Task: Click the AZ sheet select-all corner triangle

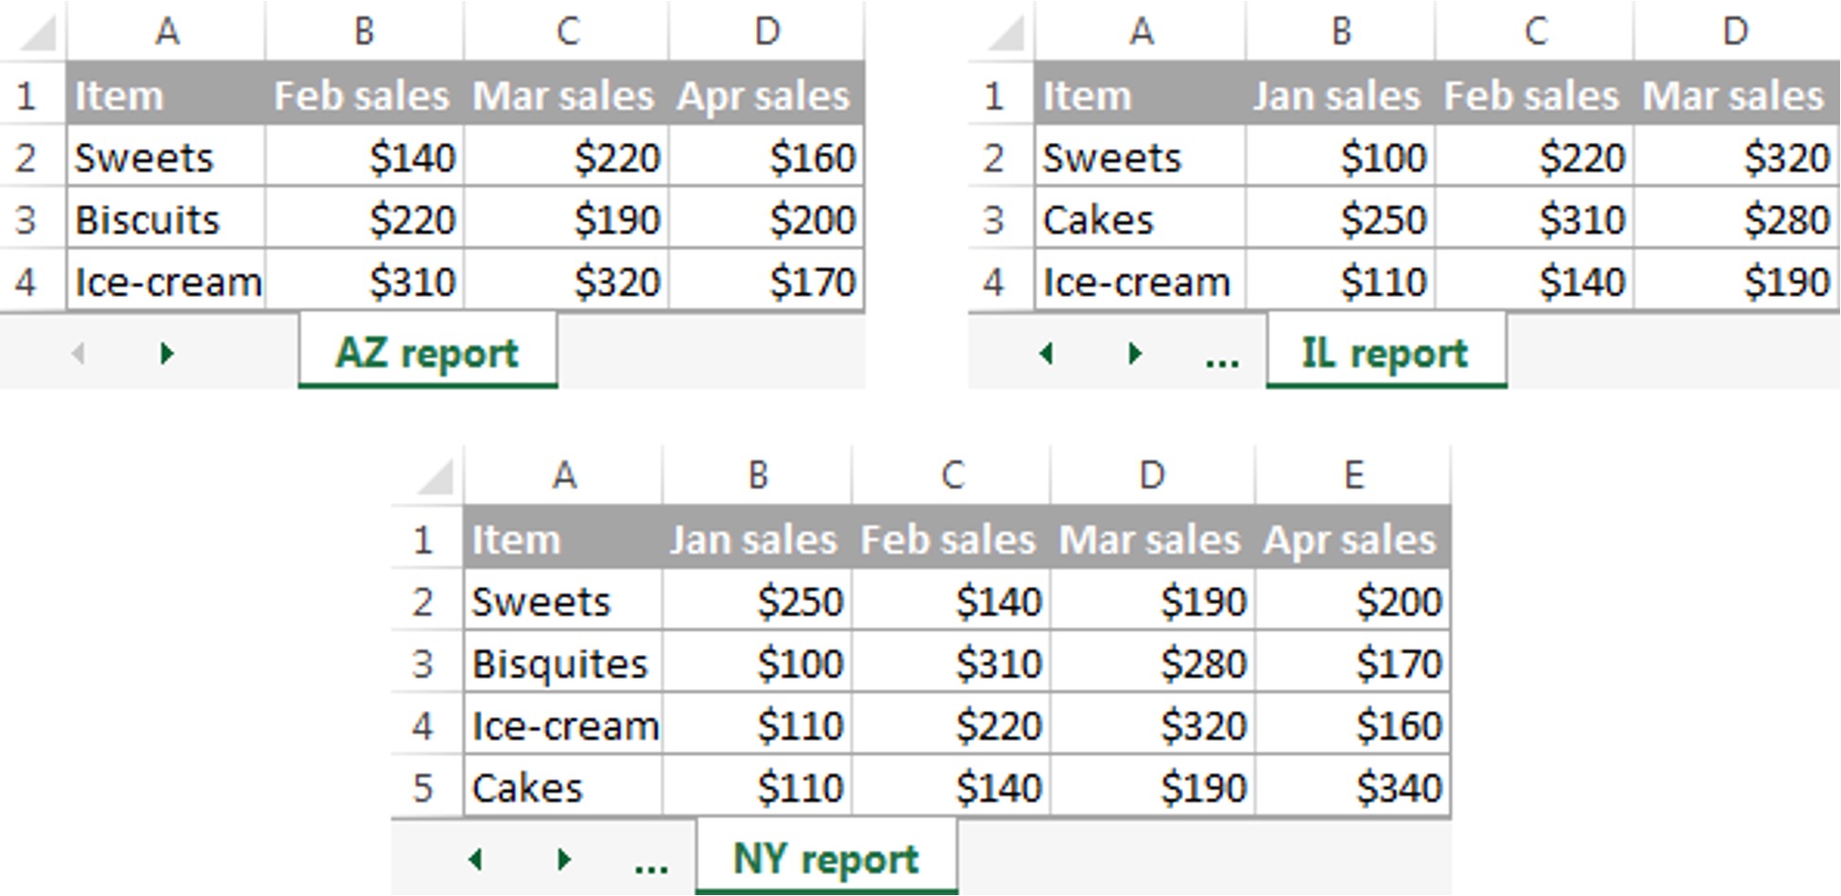Action: pos(39,33)
